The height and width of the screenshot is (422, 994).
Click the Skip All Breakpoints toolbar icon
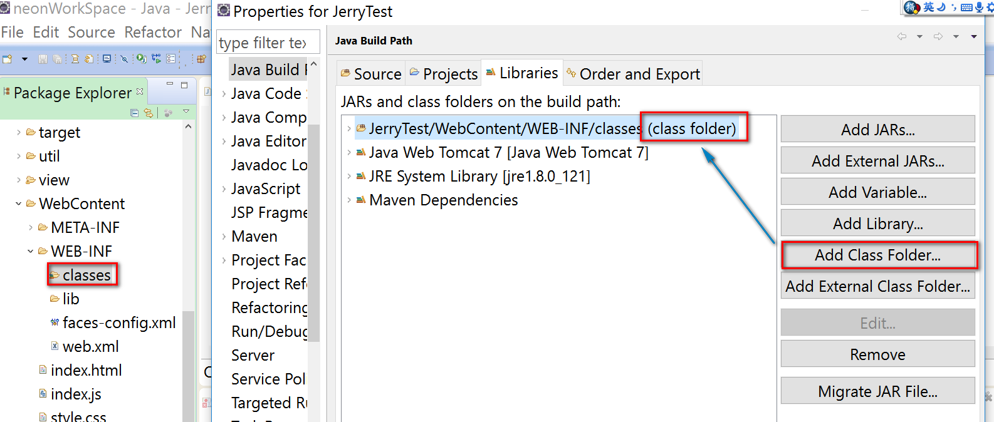(124, 59)
